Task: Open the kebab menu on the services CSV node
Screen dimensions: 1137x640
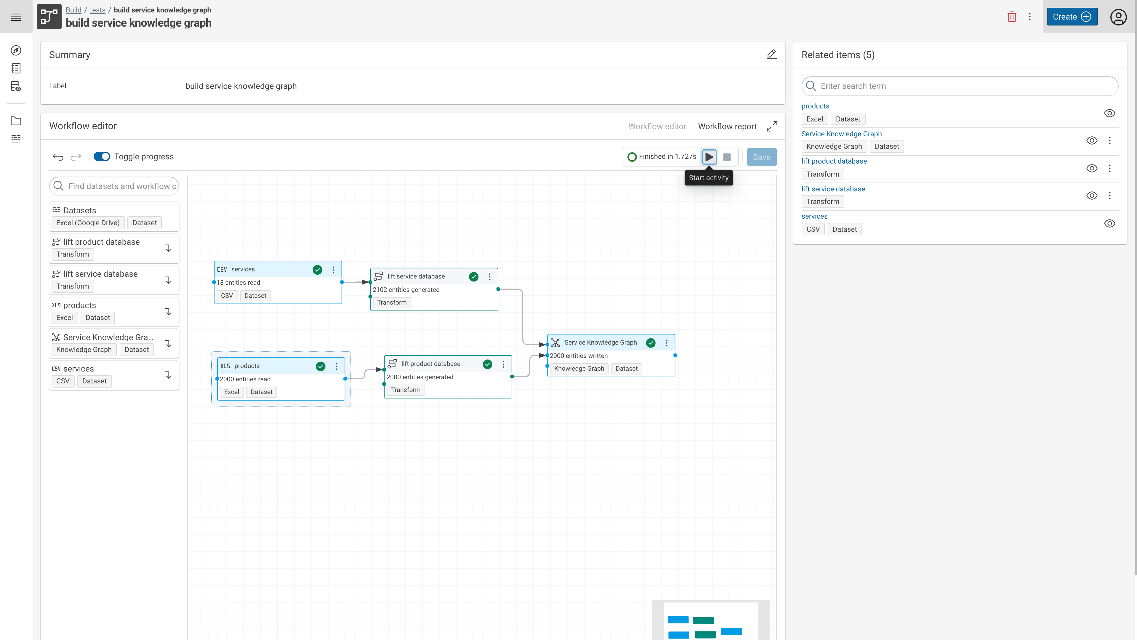Action: coord(333,270)
